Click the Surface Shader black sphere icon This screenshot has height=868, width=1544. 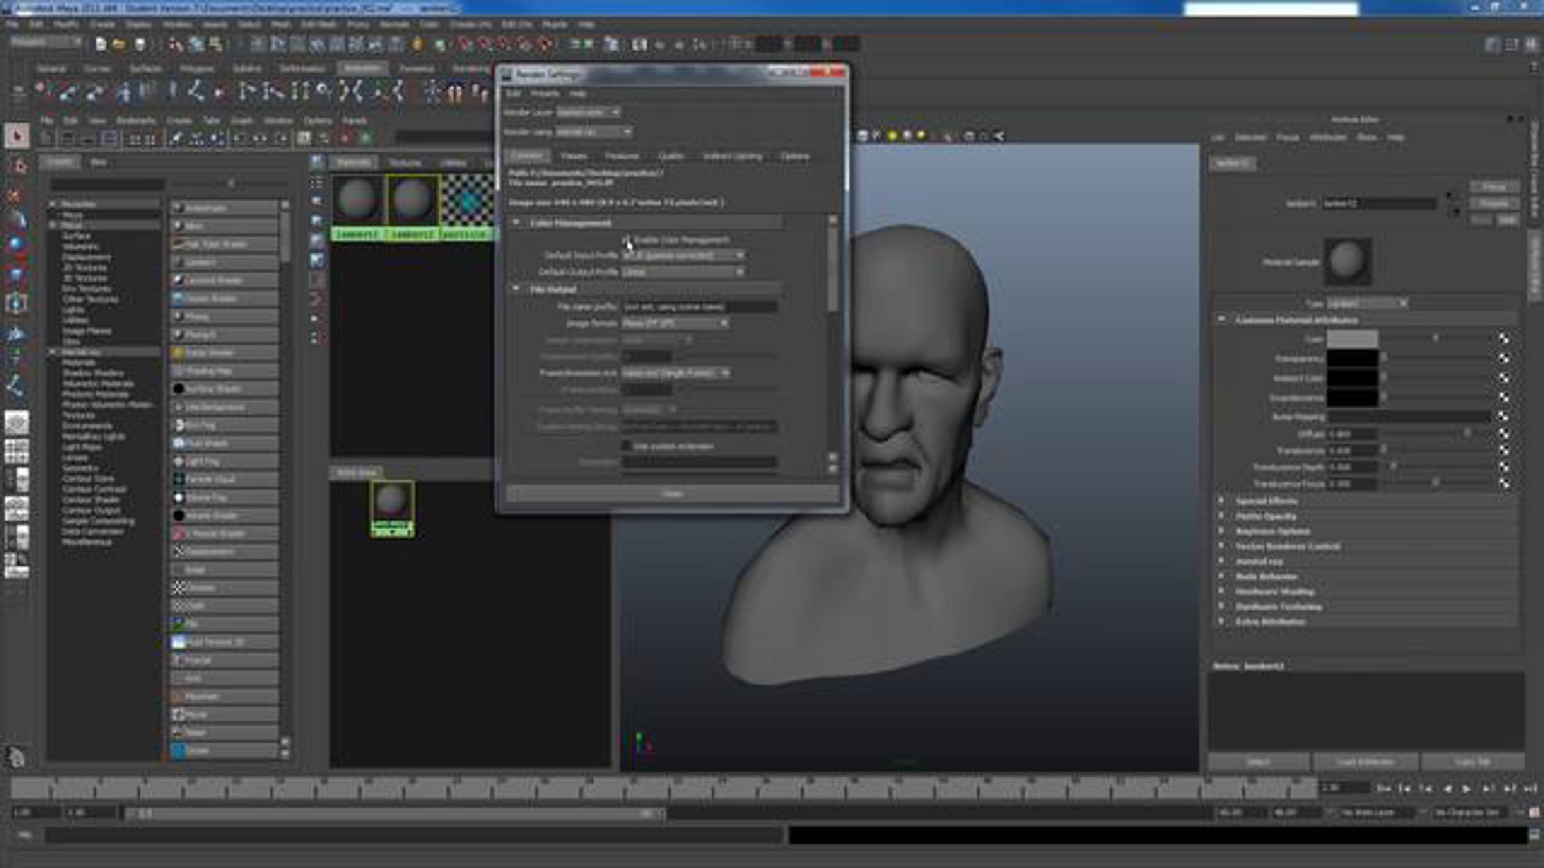tap(179, 389)
